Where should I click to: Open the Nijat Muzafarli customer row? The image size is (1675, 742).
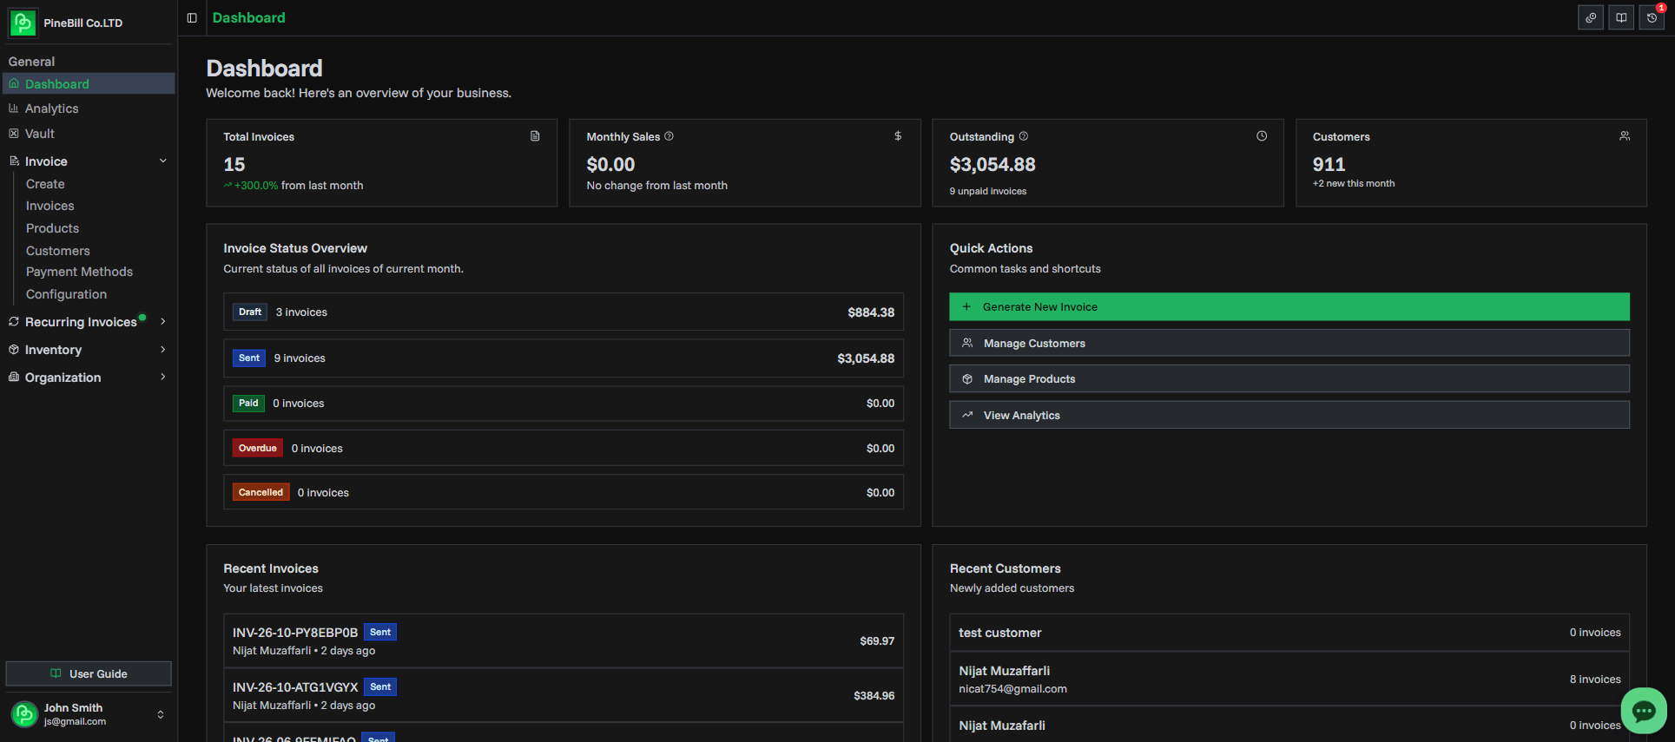[x=1289, y=725]
